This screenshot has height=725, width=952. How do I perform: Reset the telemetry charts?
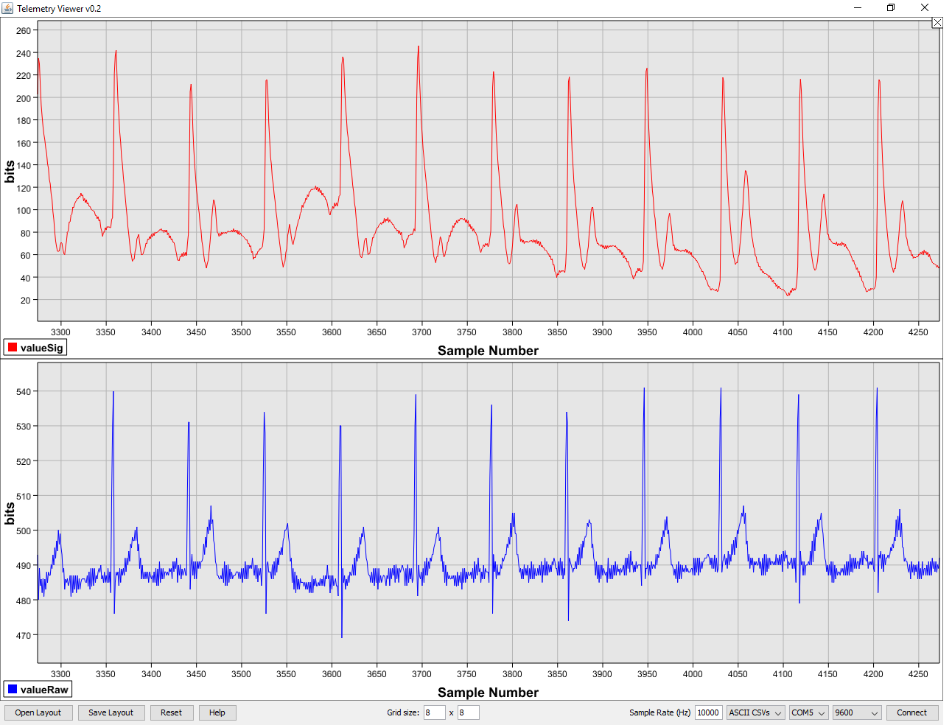click(x=172, y=712)
